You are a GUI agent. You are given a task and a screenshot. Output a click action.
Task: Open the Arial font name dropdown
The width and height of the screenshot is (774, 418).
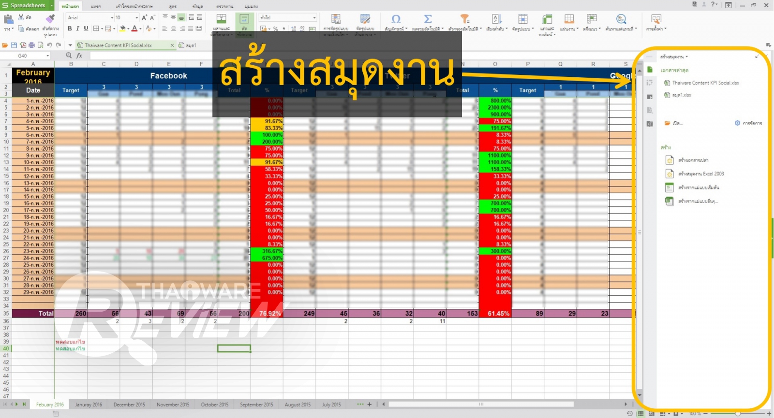pyautogui.click(x=112, y=17)
